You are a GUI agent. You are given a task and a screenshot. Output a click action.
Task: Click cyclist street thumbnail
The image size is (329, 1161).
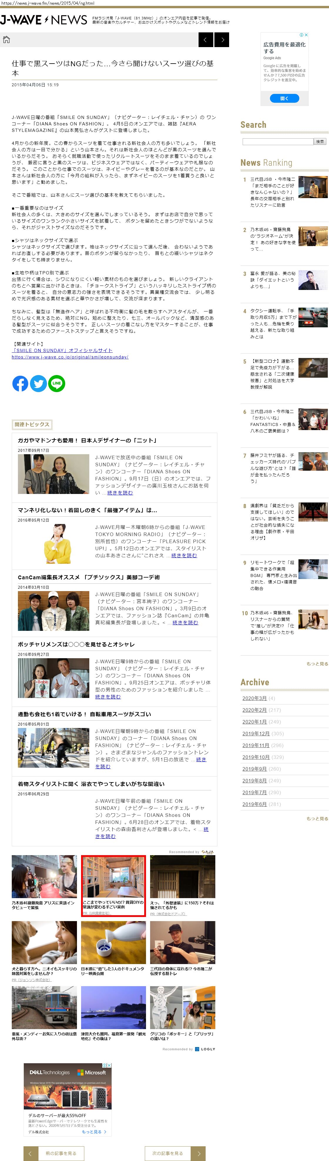[x=53, y=748]
